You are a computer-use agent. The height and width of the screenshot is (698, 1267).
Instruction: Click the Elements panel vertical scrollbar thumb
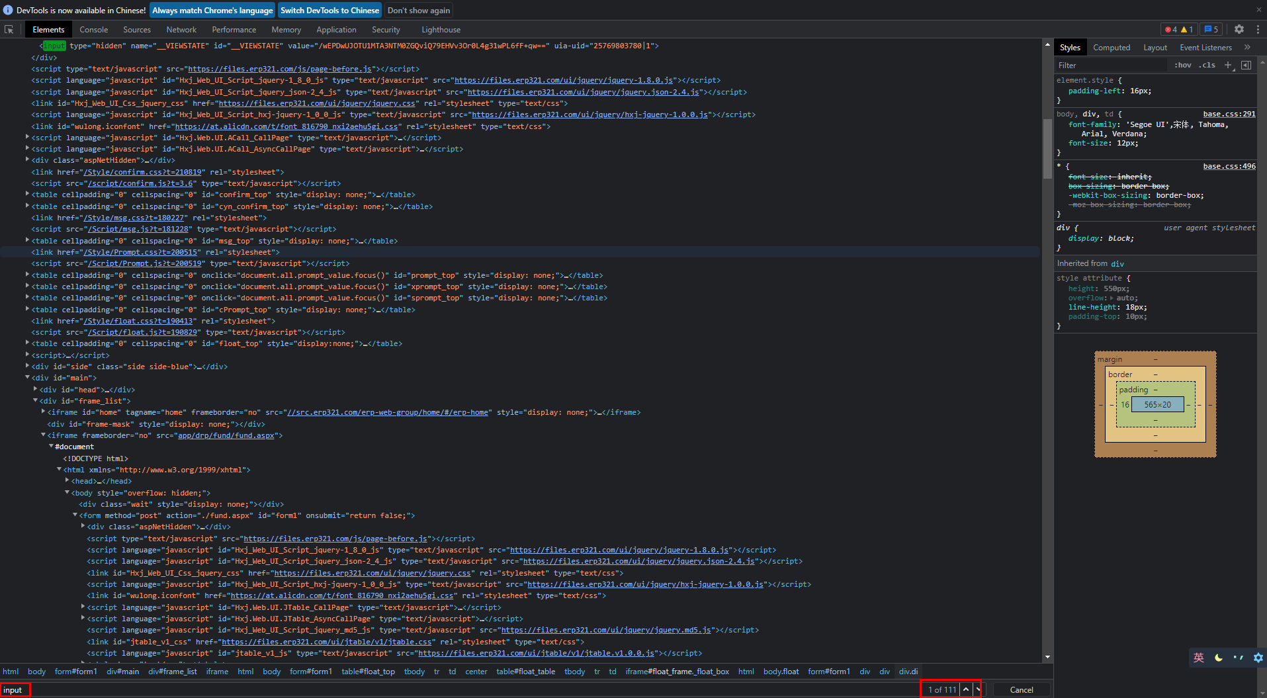[1047, 148]
